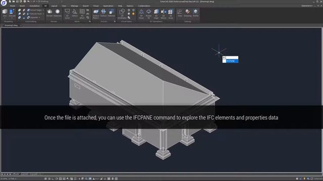
Task: Open the status bar settings gear
Action: point(297,179)
